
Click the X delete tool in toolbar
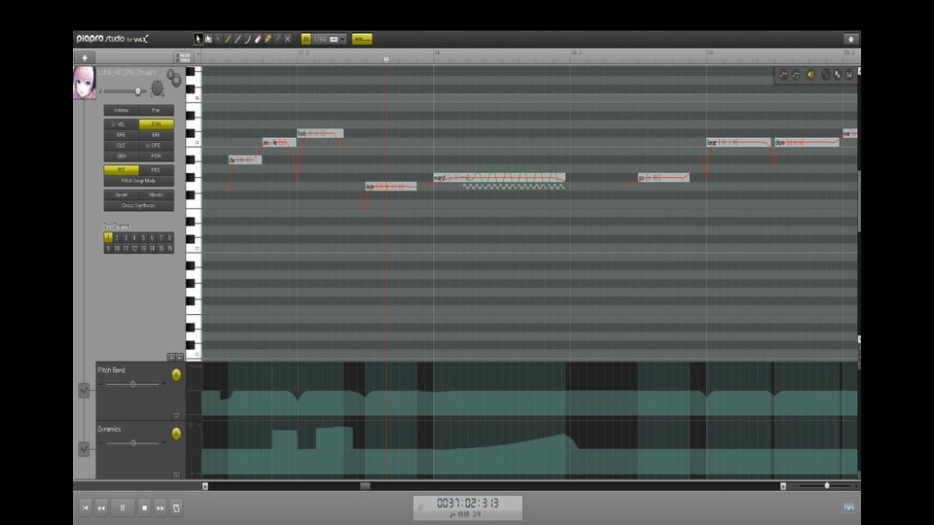(x=288, y=39)
